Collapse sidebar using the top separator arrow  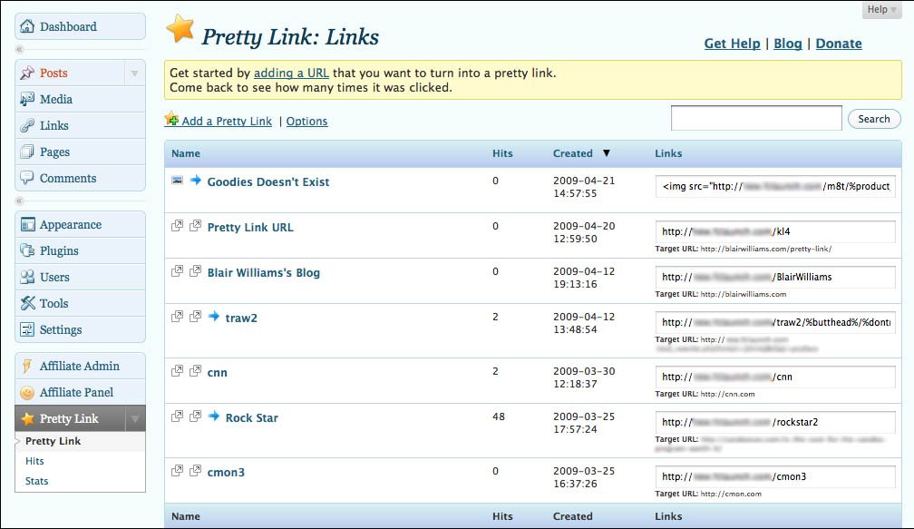click(19, 50)
